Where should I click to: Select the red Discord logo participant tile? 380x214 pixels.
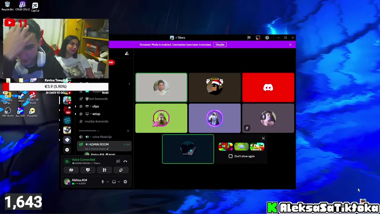pyautogui.click(x=268, y=87)
